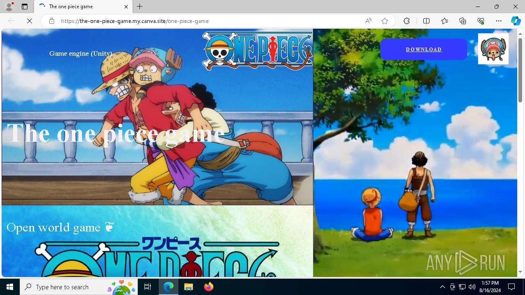Open Collections icon
Screen dimensions: 525x295
pyautogui.click(x=463, y=21)
